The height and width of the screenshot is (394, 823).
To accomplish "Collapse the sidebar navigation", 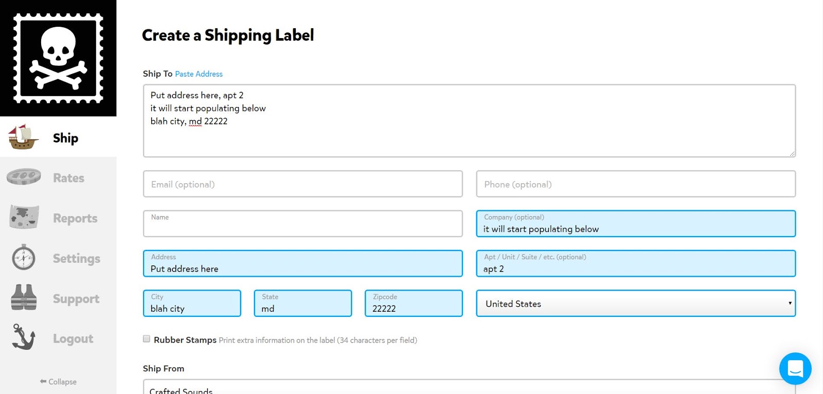I will [x=58, y=382].
